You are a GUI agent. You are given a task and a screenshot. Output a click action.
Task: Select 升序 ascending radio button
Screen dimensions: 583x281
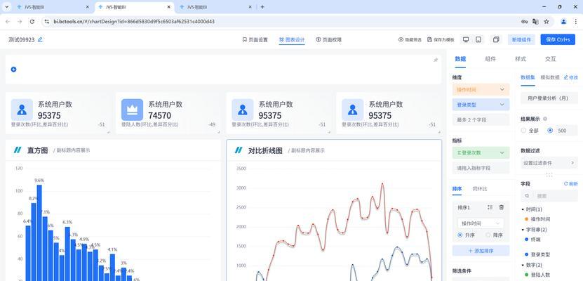coord(460,235)
